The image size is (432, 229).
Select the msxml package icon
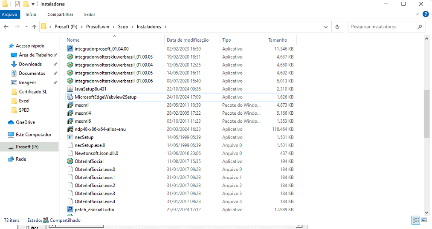[x=70, y=105]
